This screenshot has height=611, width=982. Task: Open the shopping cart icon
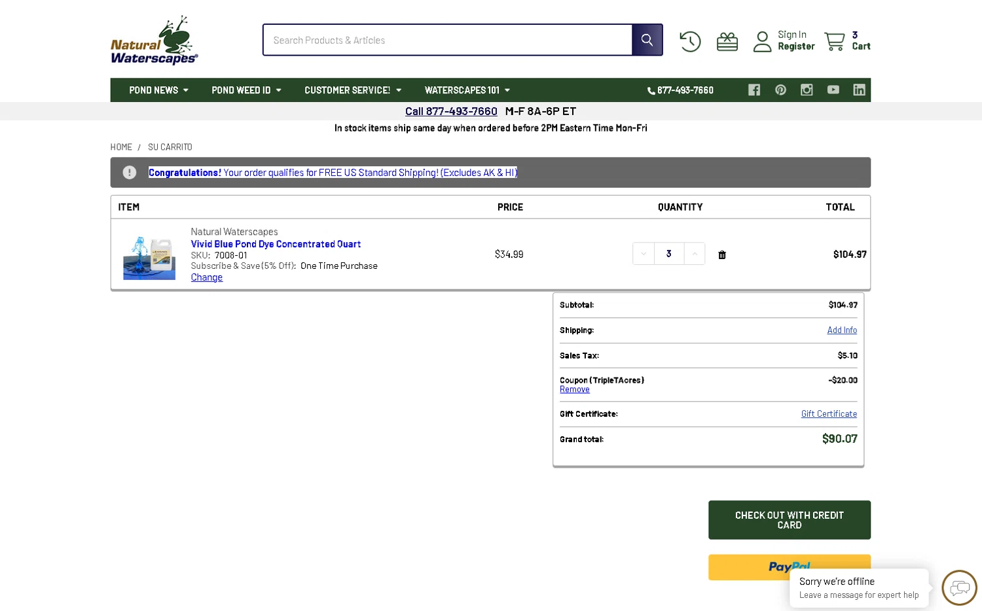pyautogui.click(x=835, y=41)
